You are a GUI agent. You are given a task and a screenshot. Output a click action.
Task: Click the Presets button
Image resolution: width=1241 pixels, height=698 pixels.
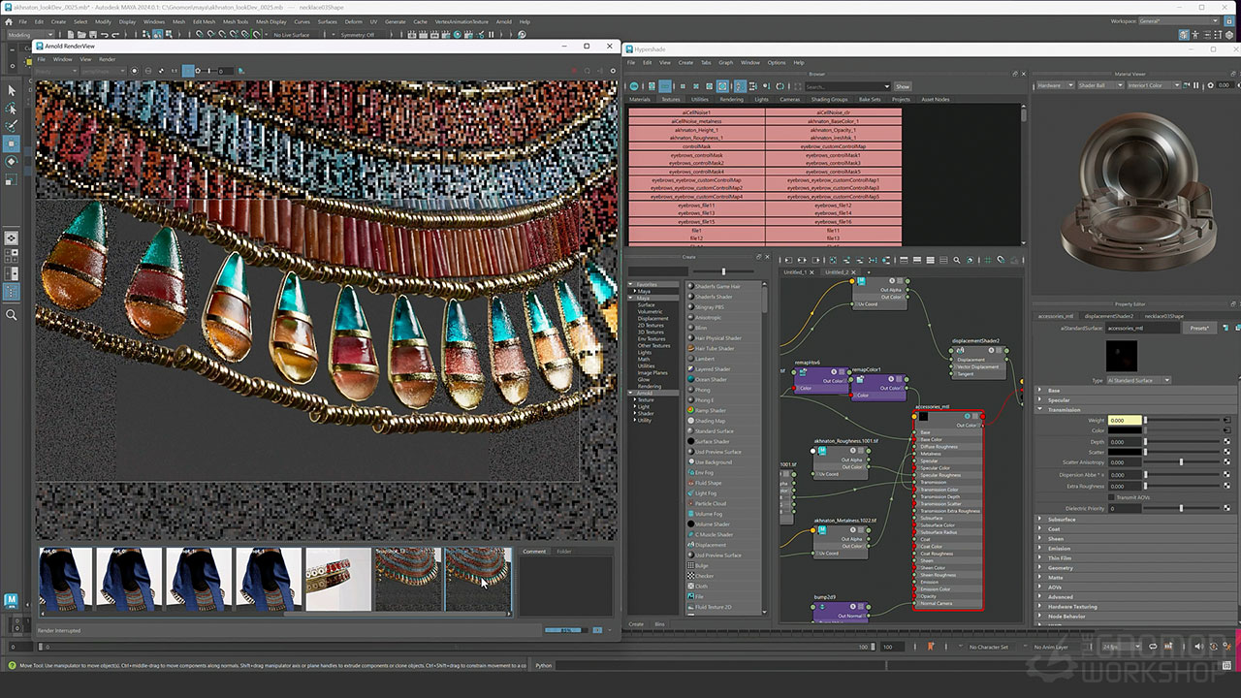1199,329
